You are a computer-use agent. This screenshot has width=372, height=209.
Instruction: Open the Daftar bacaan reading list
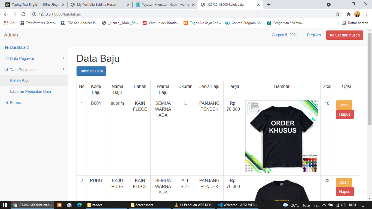[x=355, y=23]
